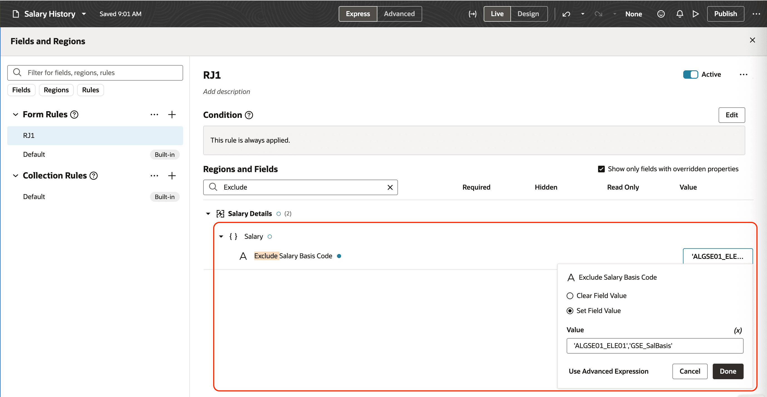Click the arrow navigation icon in the top bar
Image resolution: width=767 pixels, height=397 pixels.
(473, 14)
